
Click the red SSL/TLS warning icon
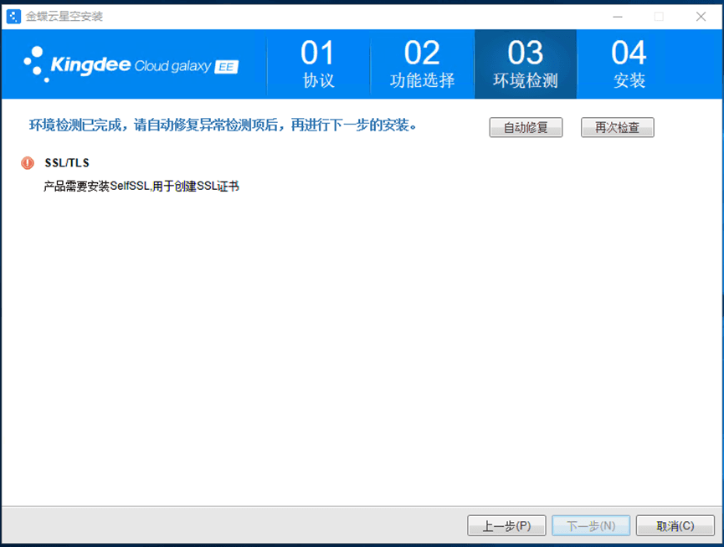point(28,163)
